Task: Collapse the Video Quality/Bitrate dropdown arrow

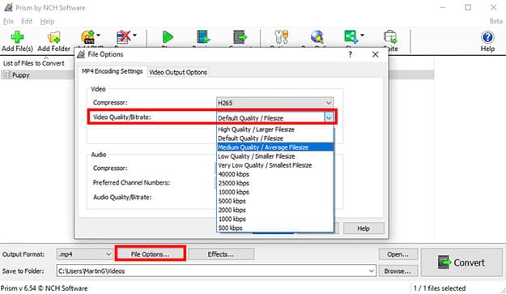Action: pos(329,117)
